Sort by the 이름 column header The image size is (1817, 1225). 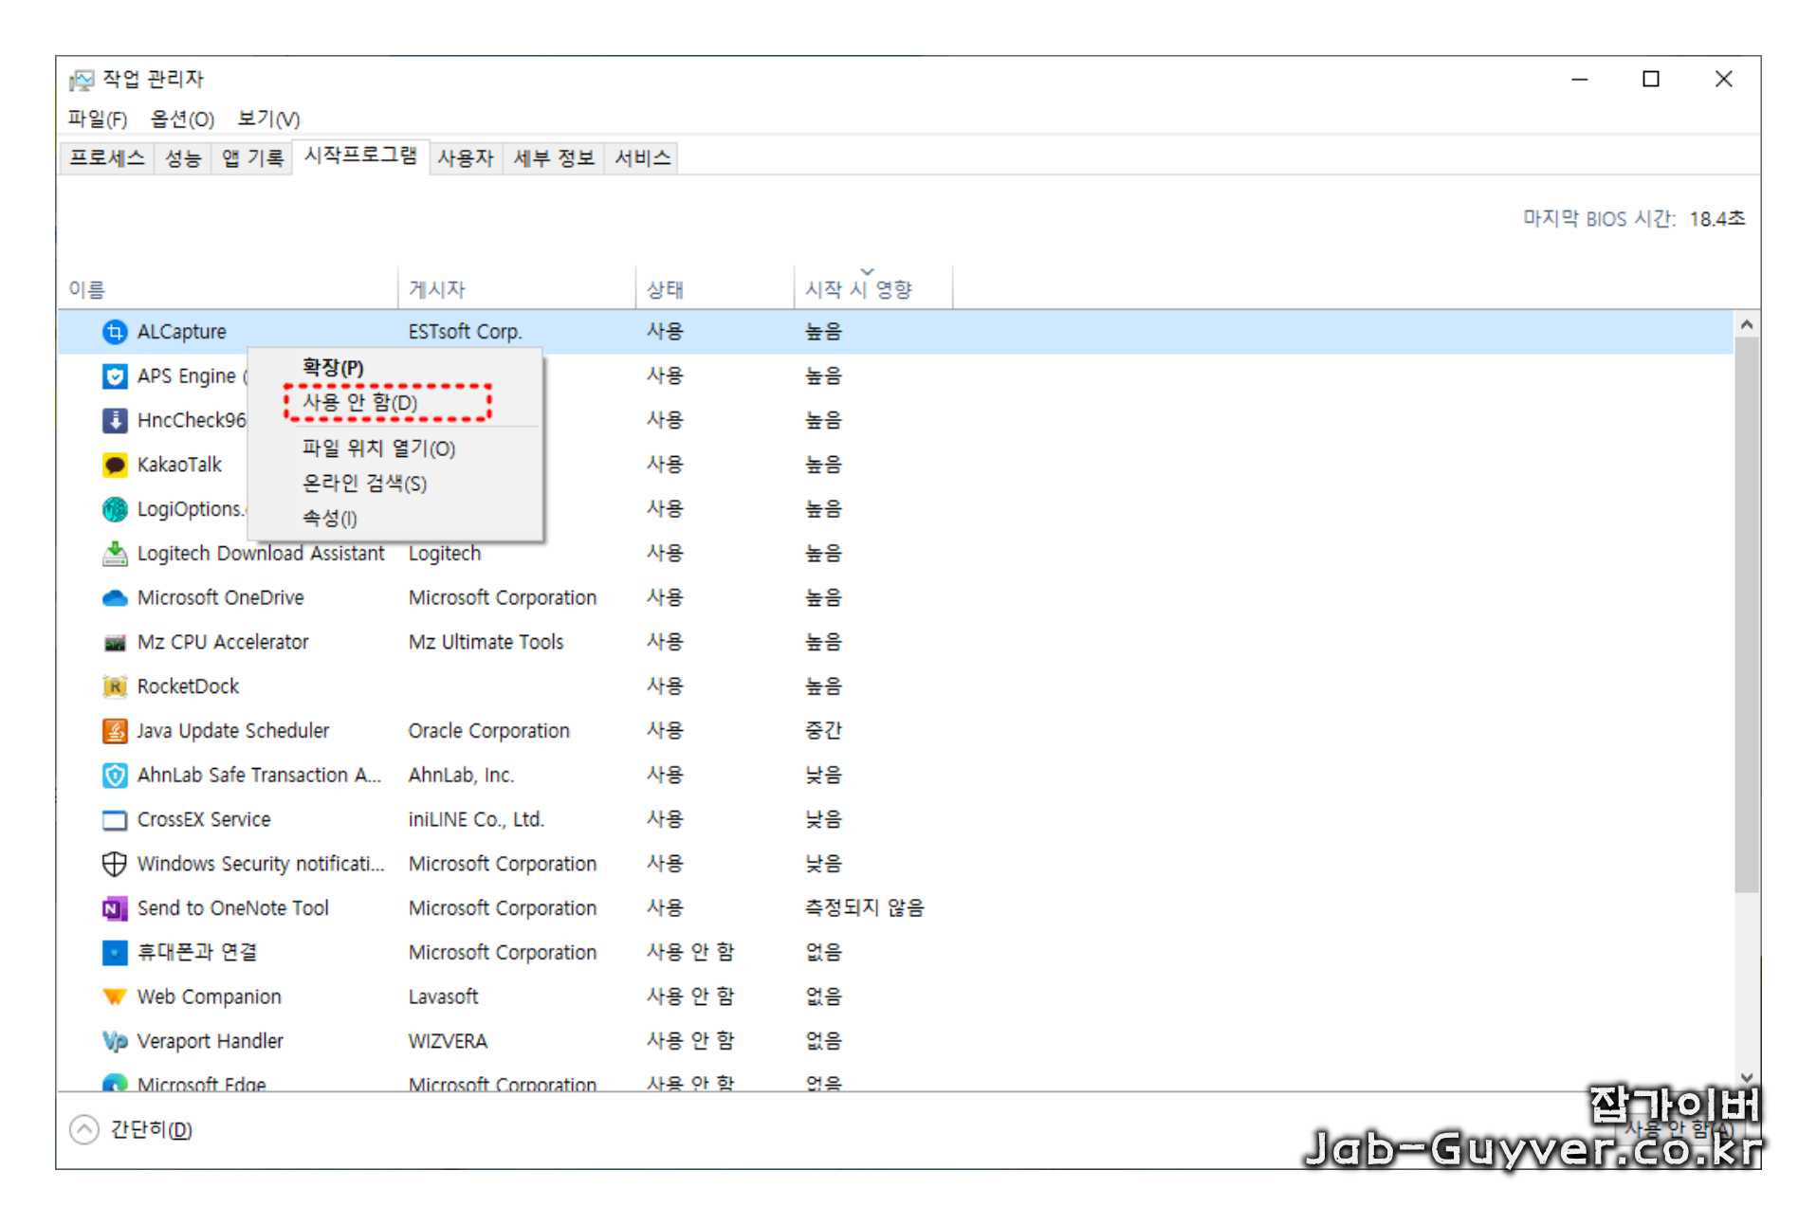[x=228, y=290]
